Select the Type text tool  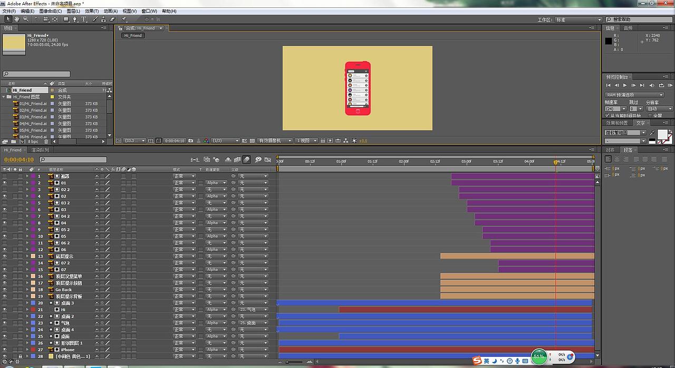coord(83,19)
